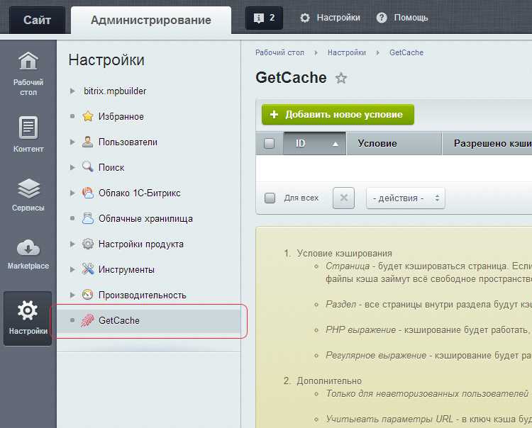Go to Настройки breadcrumb link
The width and height of the screenshot is (532, 428).
[346, 52]
